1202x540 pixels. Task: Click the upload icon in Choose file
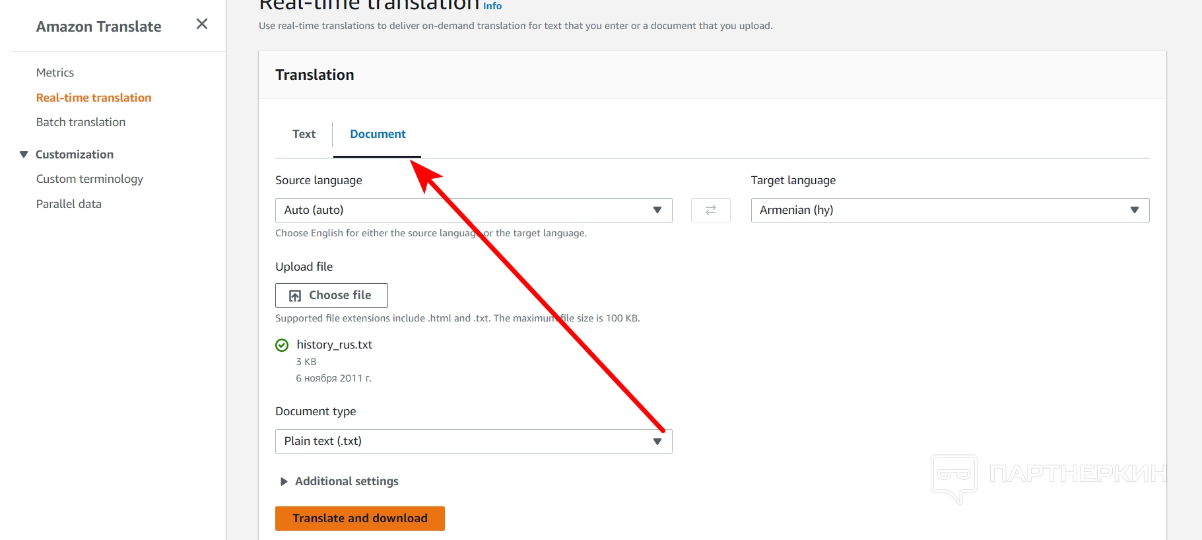tap(295, 296)
